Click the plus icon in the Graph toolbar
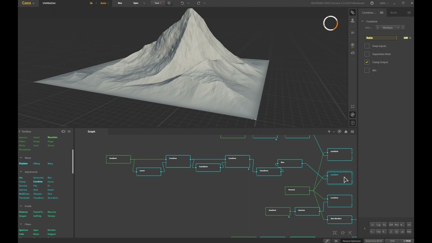The width and height of the screenshot is (432, 243). click(x=329, y=132)
